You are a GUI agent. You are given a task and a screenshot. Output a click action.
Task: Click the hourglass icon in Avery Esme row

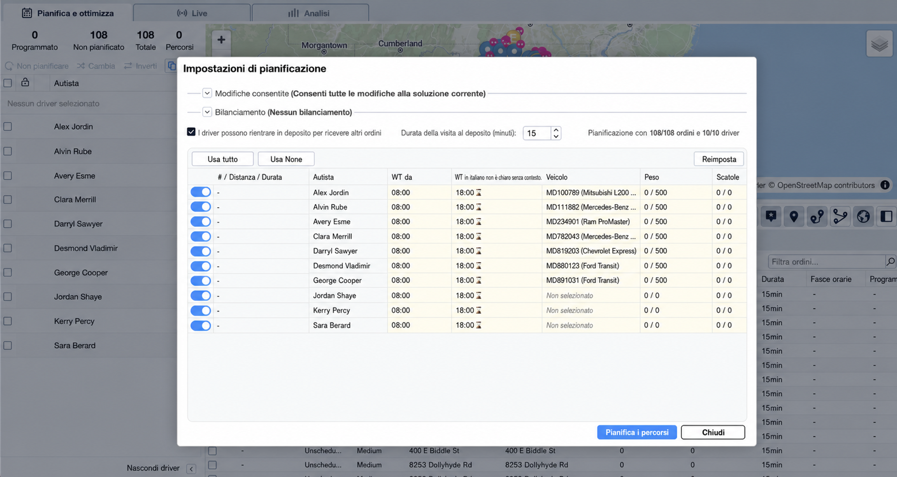479,221
